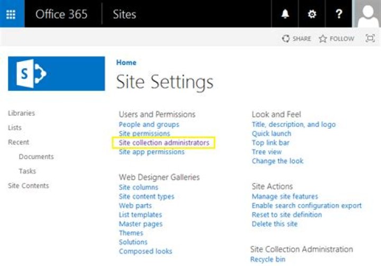The width and height of the screenshot is (381, 266).
Task: Open the Office 365 app launcher grid
Action: click(x=11, y=14)
